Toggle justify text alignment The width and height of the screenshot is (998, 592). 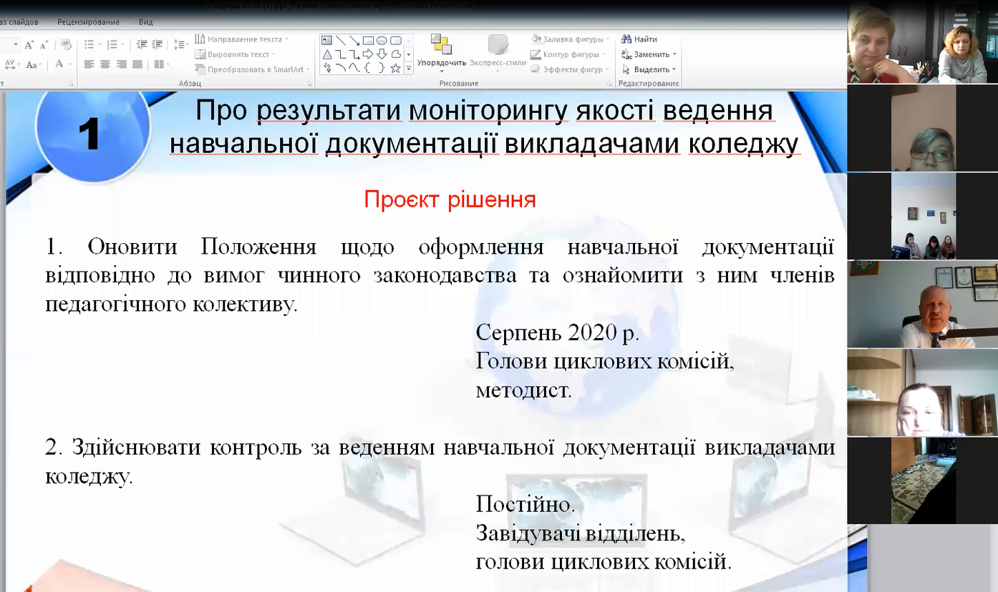coord(138,64)
